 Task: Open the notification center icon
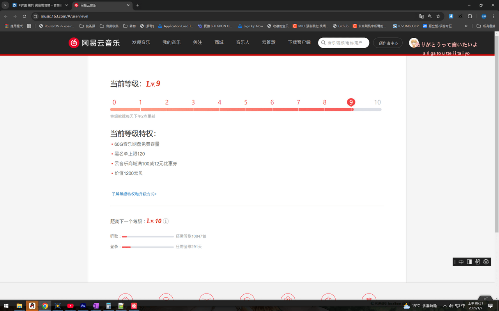pyautogui.click(x=490, y=306)
